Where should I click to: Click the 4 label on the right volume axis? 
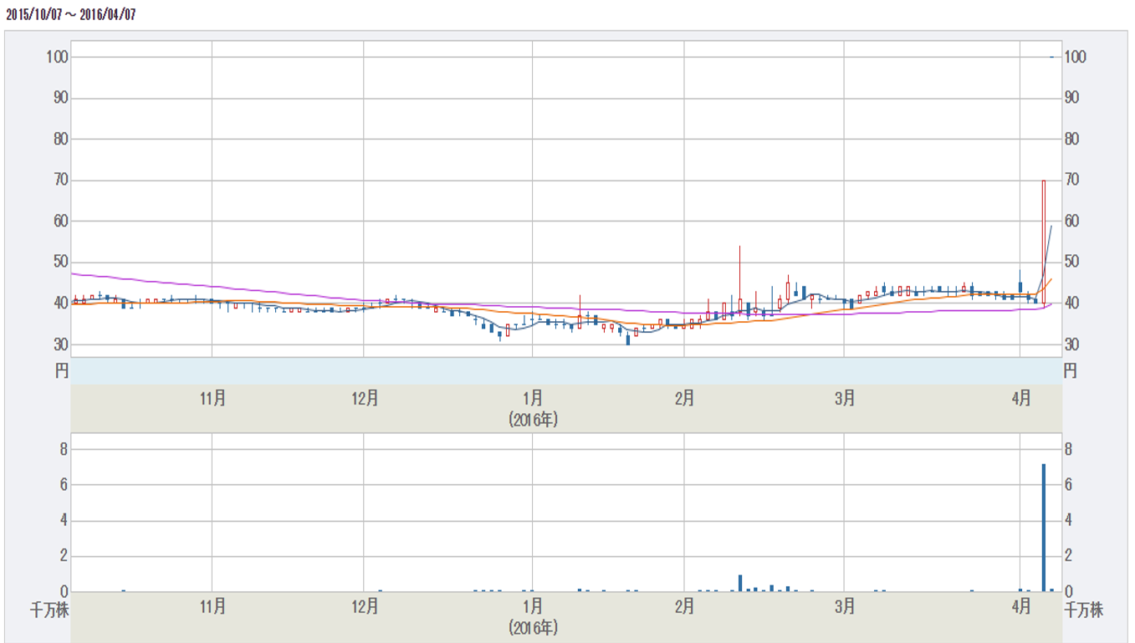point(1068,521)
